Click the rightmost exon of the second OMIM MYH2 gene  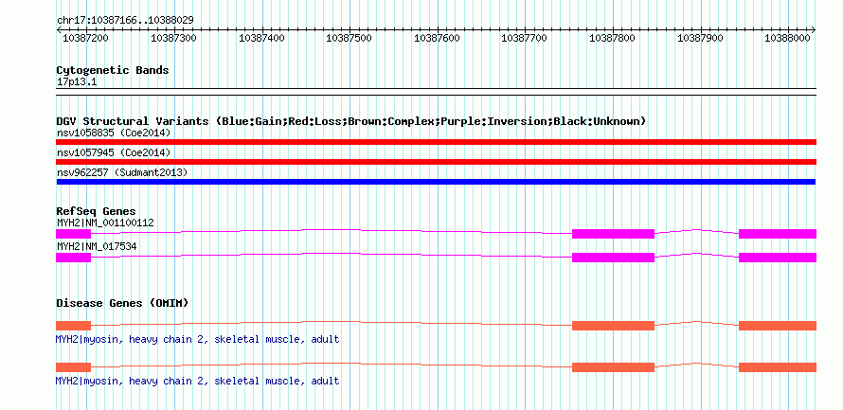778,367
